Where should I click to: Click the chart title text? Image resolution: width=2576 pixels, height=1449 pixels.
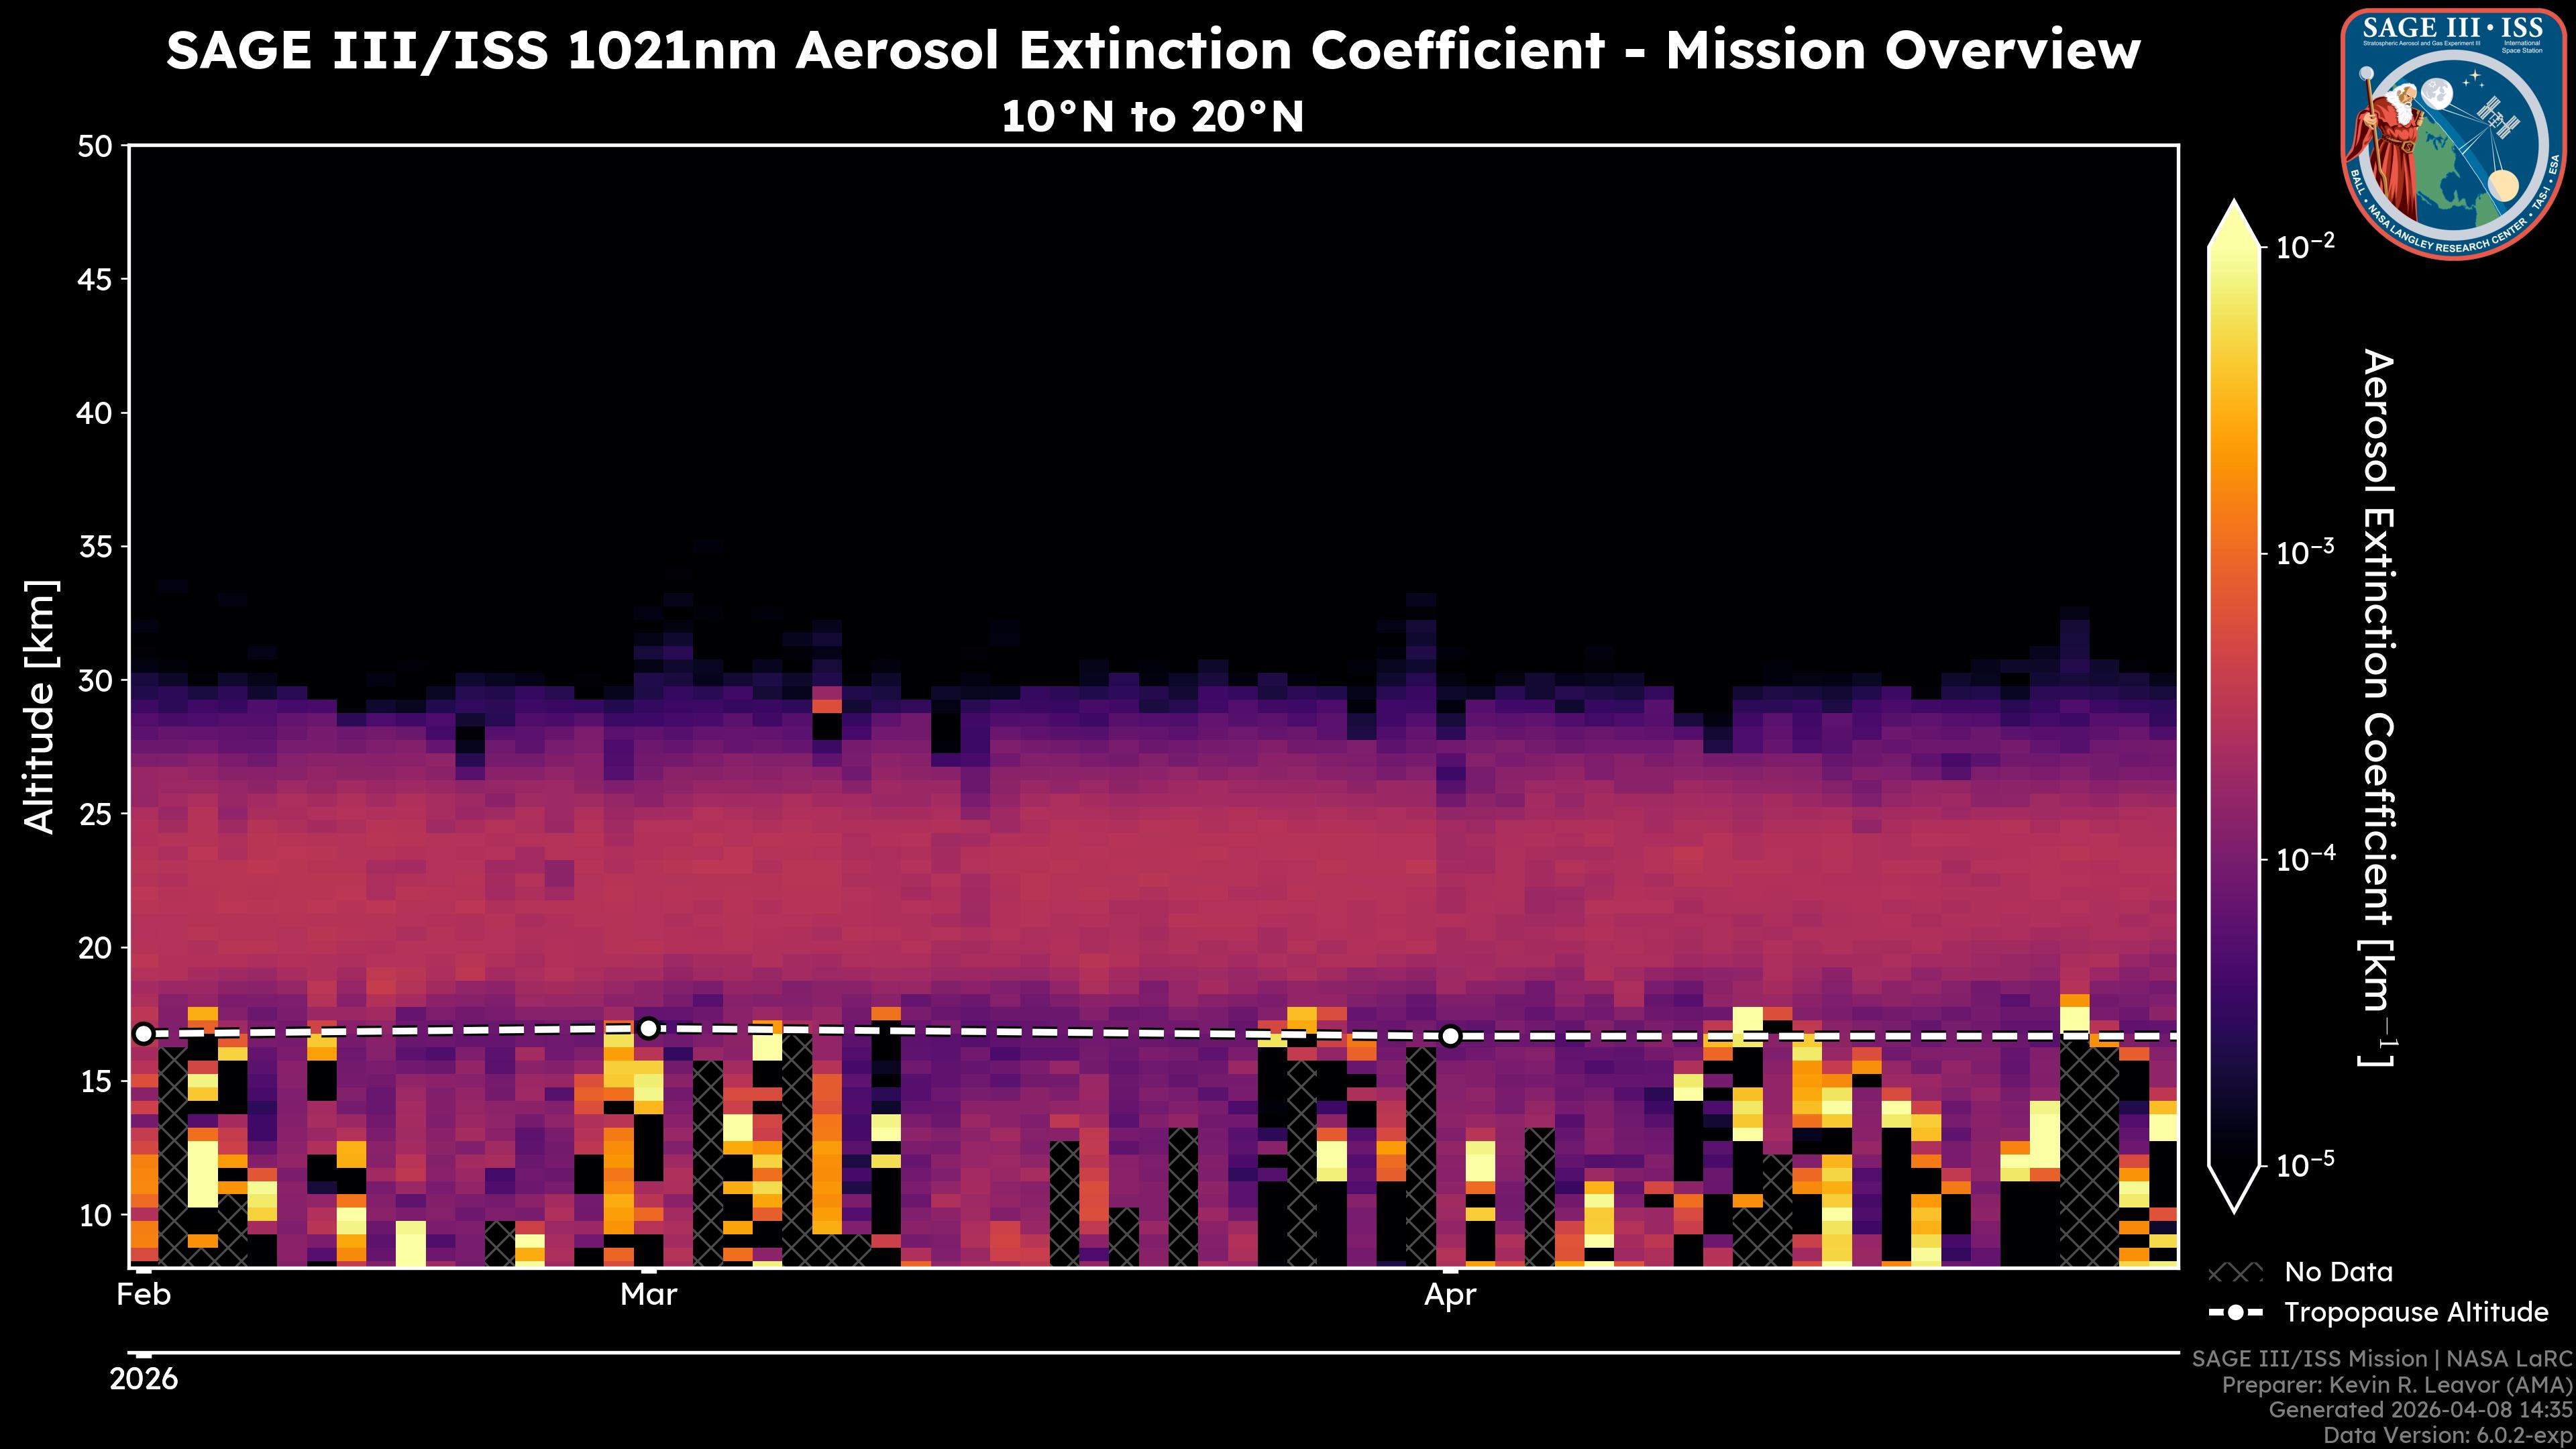[x=1152, y=50]
